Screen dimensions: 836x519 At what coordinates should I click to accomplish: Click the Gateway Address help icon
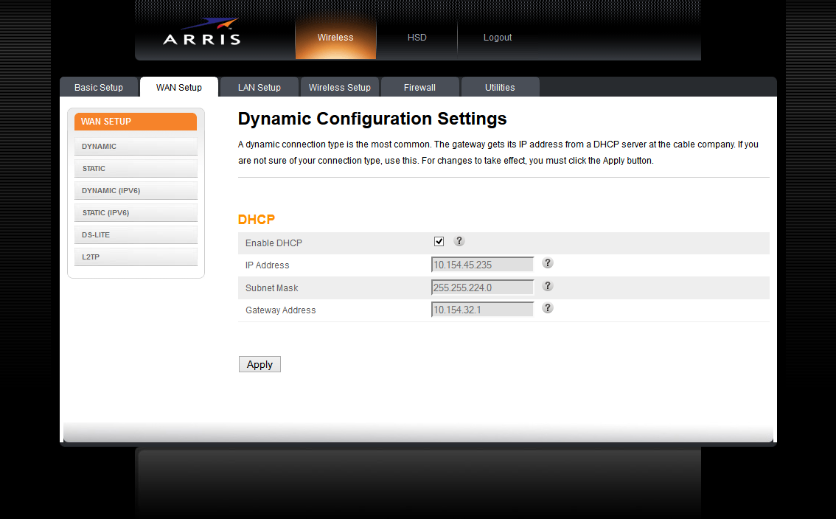tap(548, 308)
